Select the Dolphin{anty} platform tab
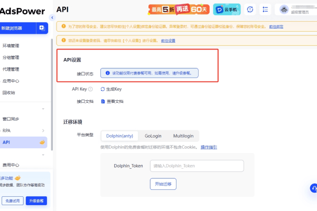Image resolution: width=317 pixels, height=211 pixels. [x=120, y=136]
